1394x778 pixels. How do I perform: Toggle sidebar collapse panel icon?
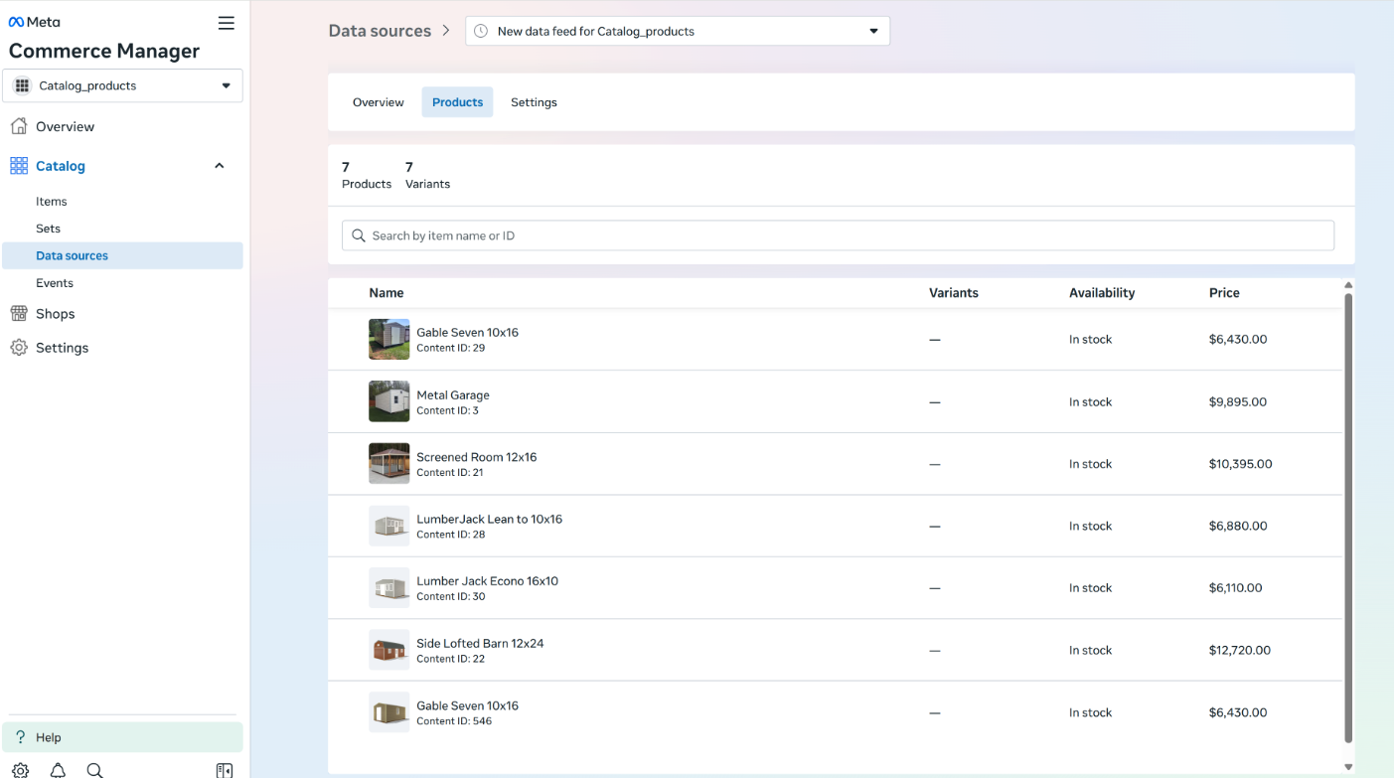225,770
